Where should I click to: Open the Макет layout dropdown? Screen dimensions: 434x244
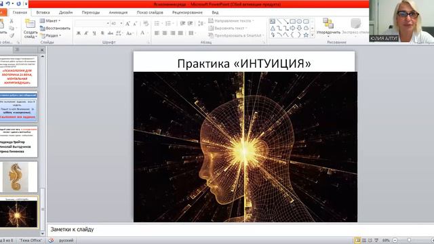pyautogui.click(x=50, y=21)
